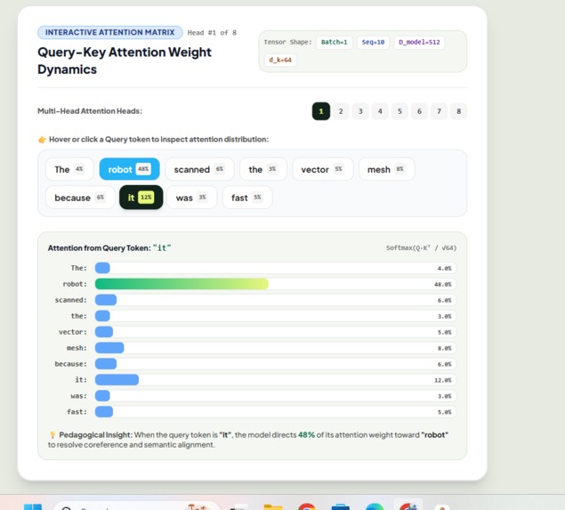Click the green robot attention bar

click(x=182, y=284)
